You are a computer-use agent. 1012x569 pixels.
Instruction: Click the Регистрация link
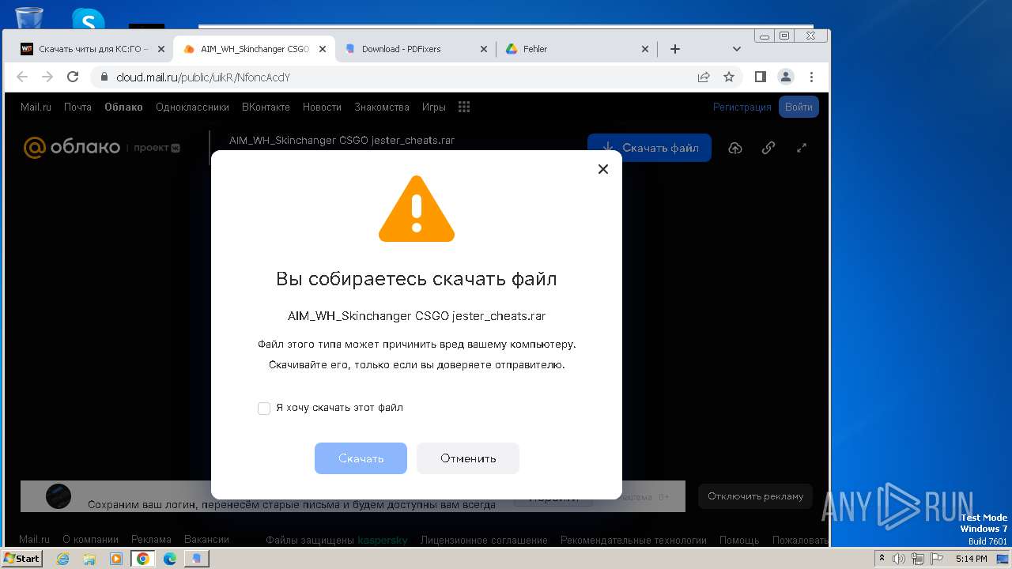tap(742, 107)
